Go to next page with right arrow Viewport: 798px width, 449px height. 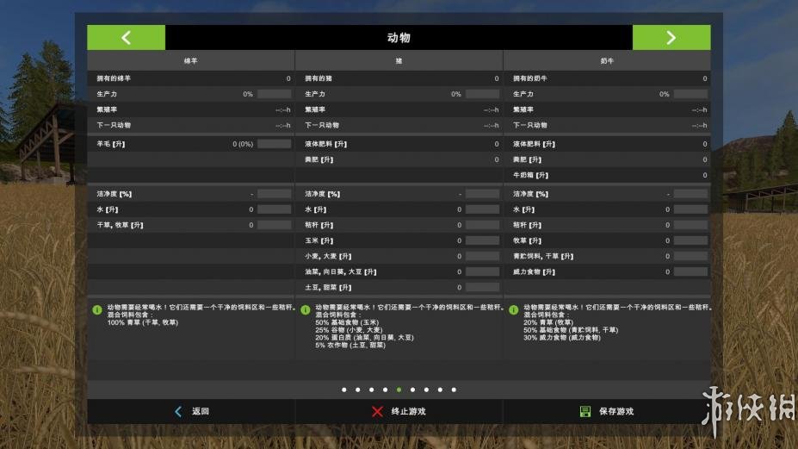[x=671, y=37]
